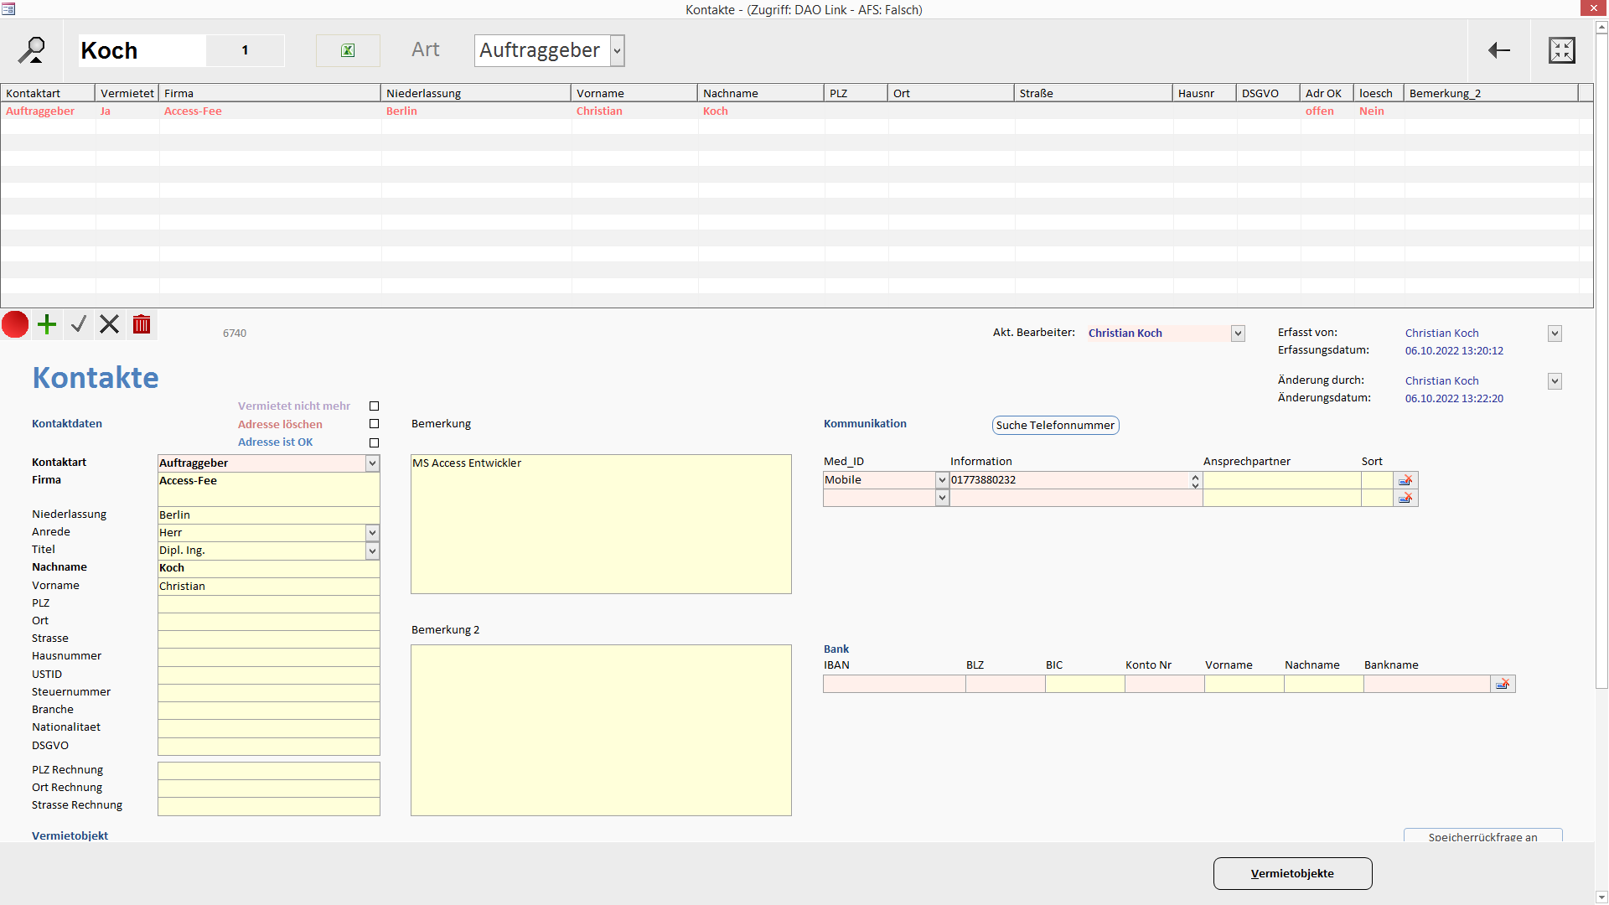Viewport: 1609px width, 905px height.
Task: Expand the Anrede dropdown
Action: 372,533
